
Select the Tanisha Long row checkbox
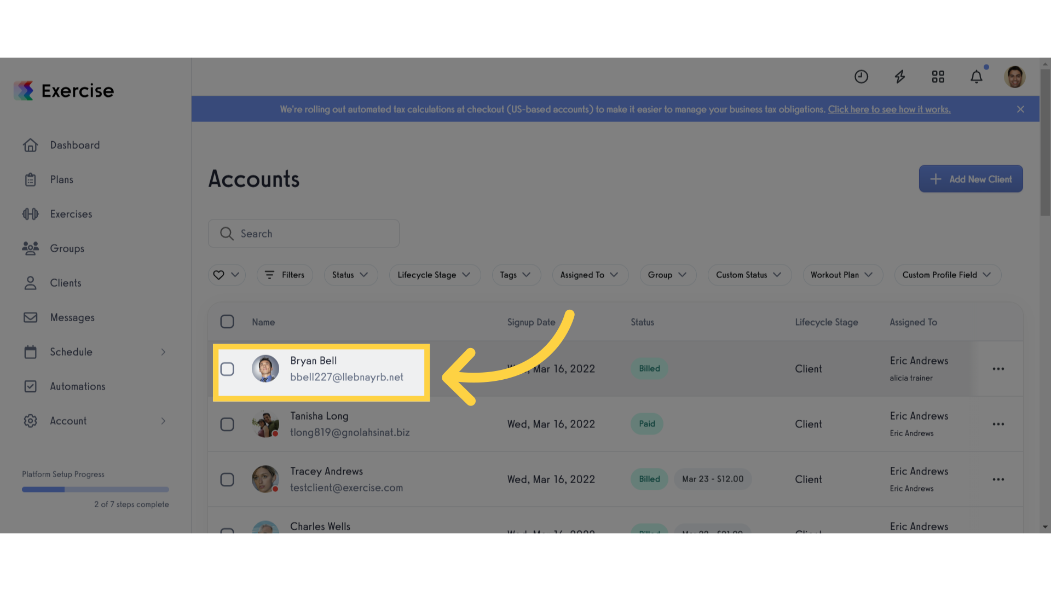pos(227,424)
